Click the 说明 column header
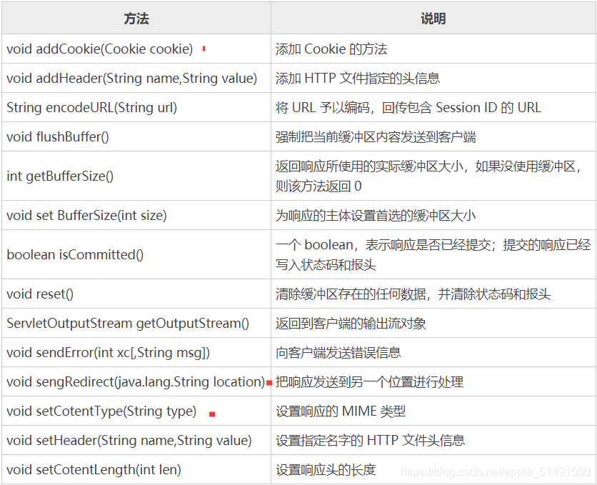 (433, 19)
